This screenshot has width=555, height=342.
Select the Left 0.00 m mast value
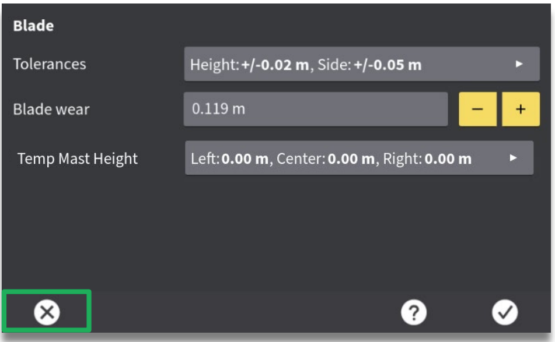229,158
